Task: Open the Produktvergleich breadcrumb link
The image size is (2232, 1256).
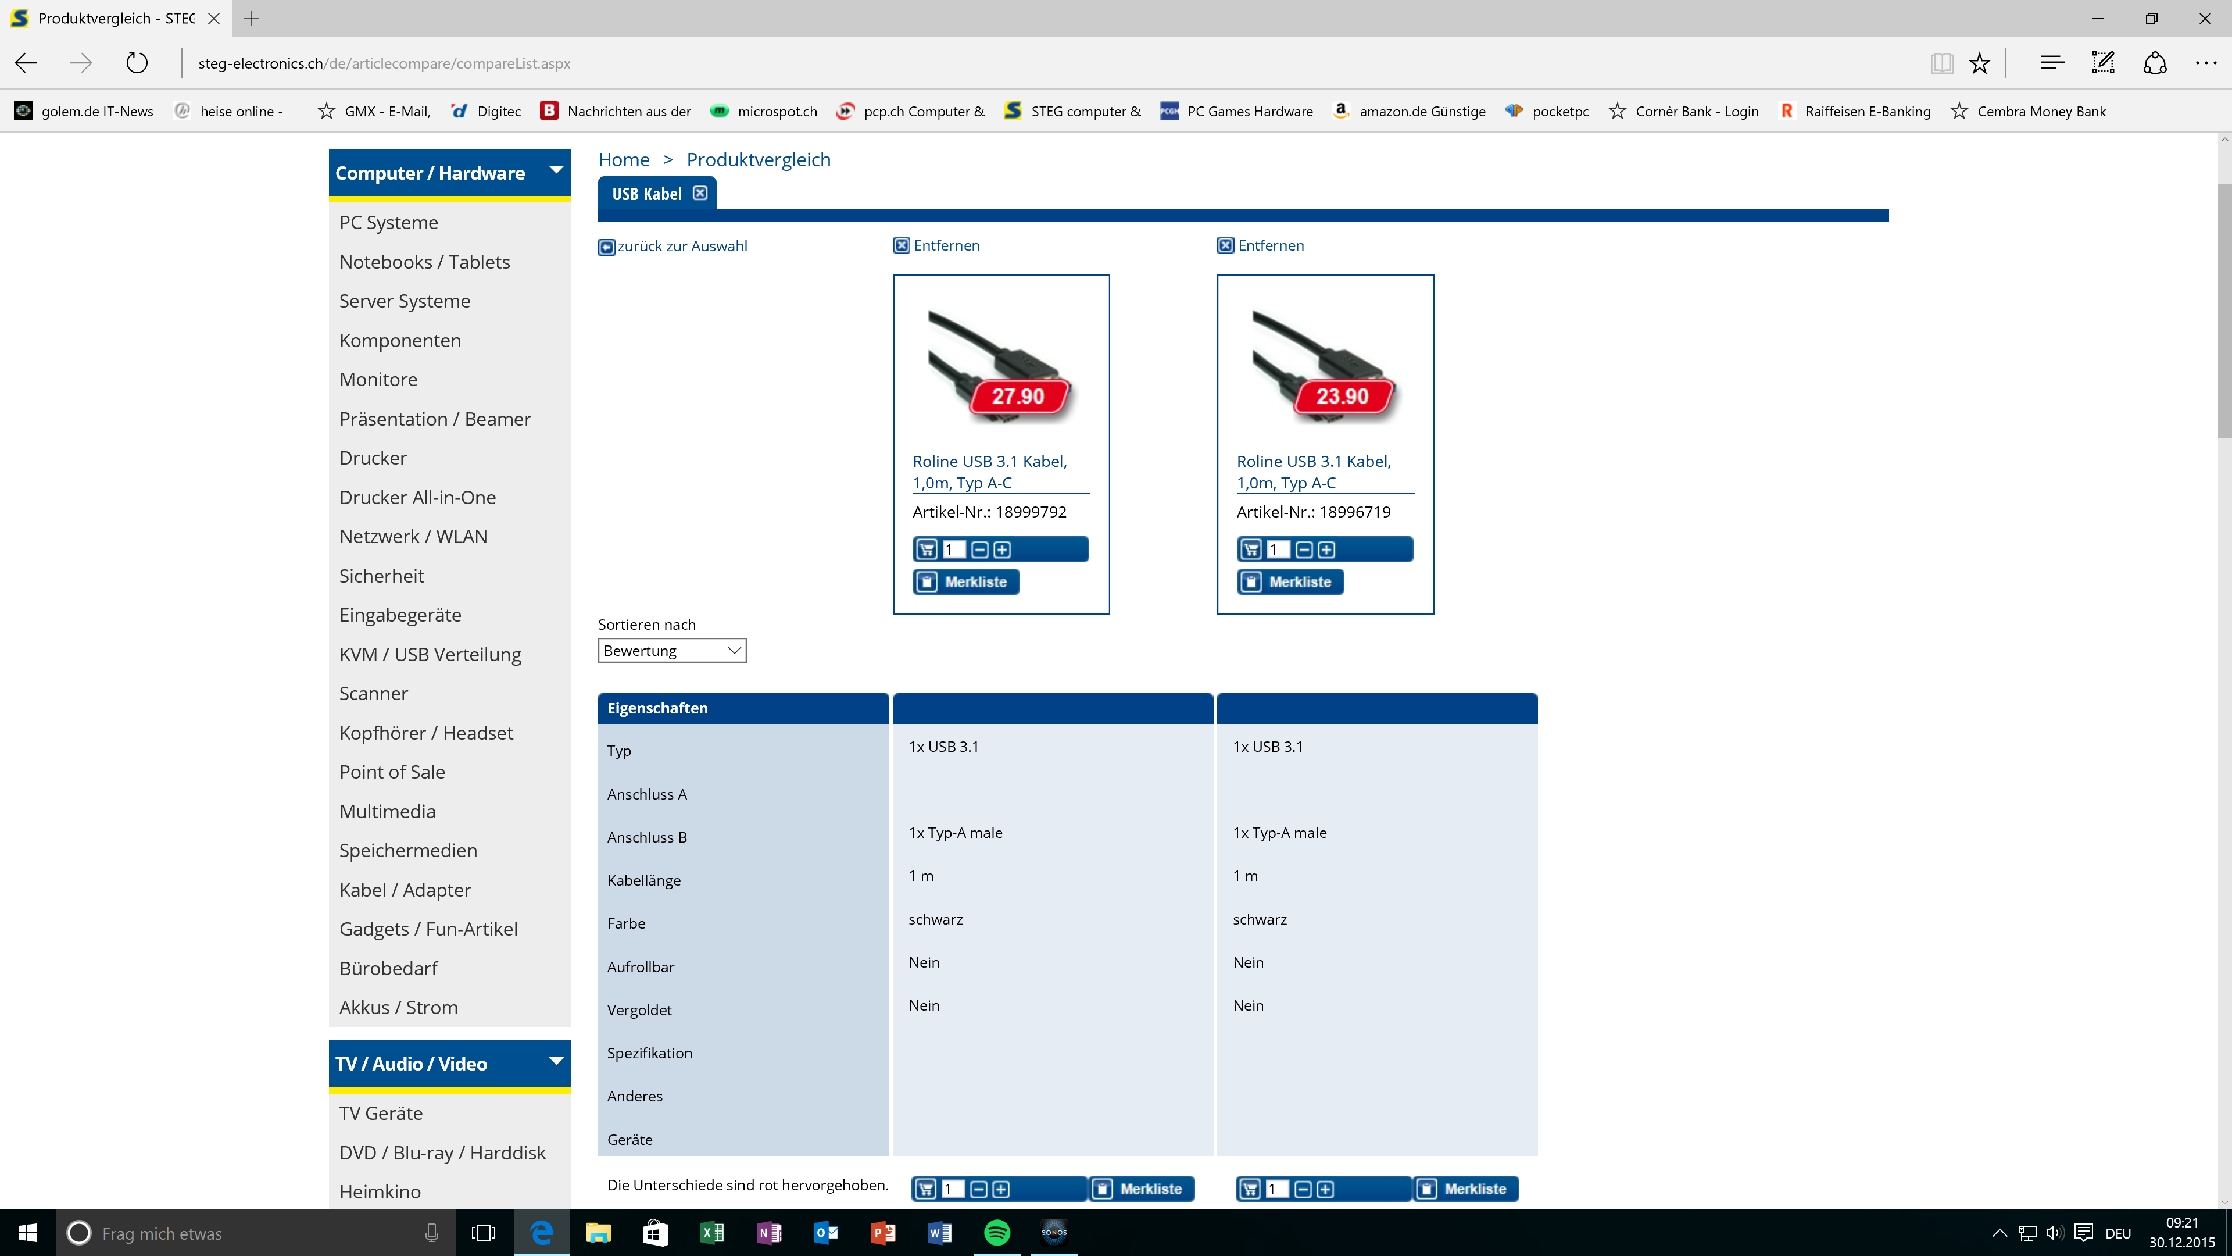Action: point(758,159)
